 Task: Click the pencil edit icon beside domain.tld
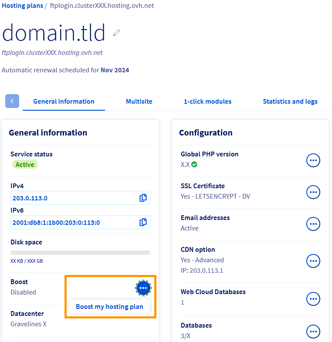pyautogui.click(x=116, y=33)
